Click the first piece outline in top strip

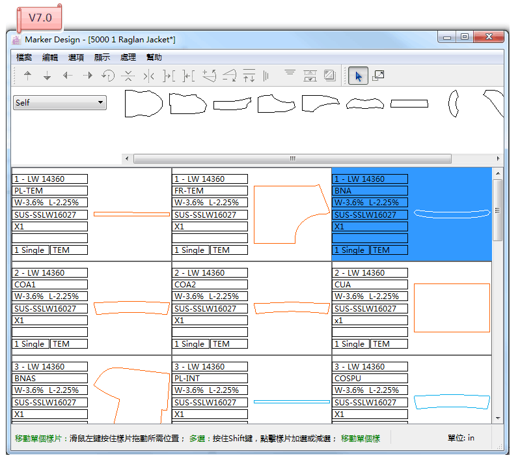tap(143, 103)
